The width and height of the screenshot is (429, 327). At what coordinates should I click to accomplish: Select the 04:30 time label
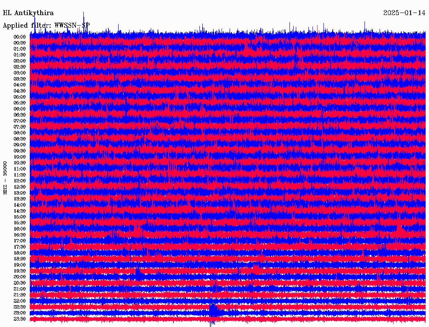(20, 91)
